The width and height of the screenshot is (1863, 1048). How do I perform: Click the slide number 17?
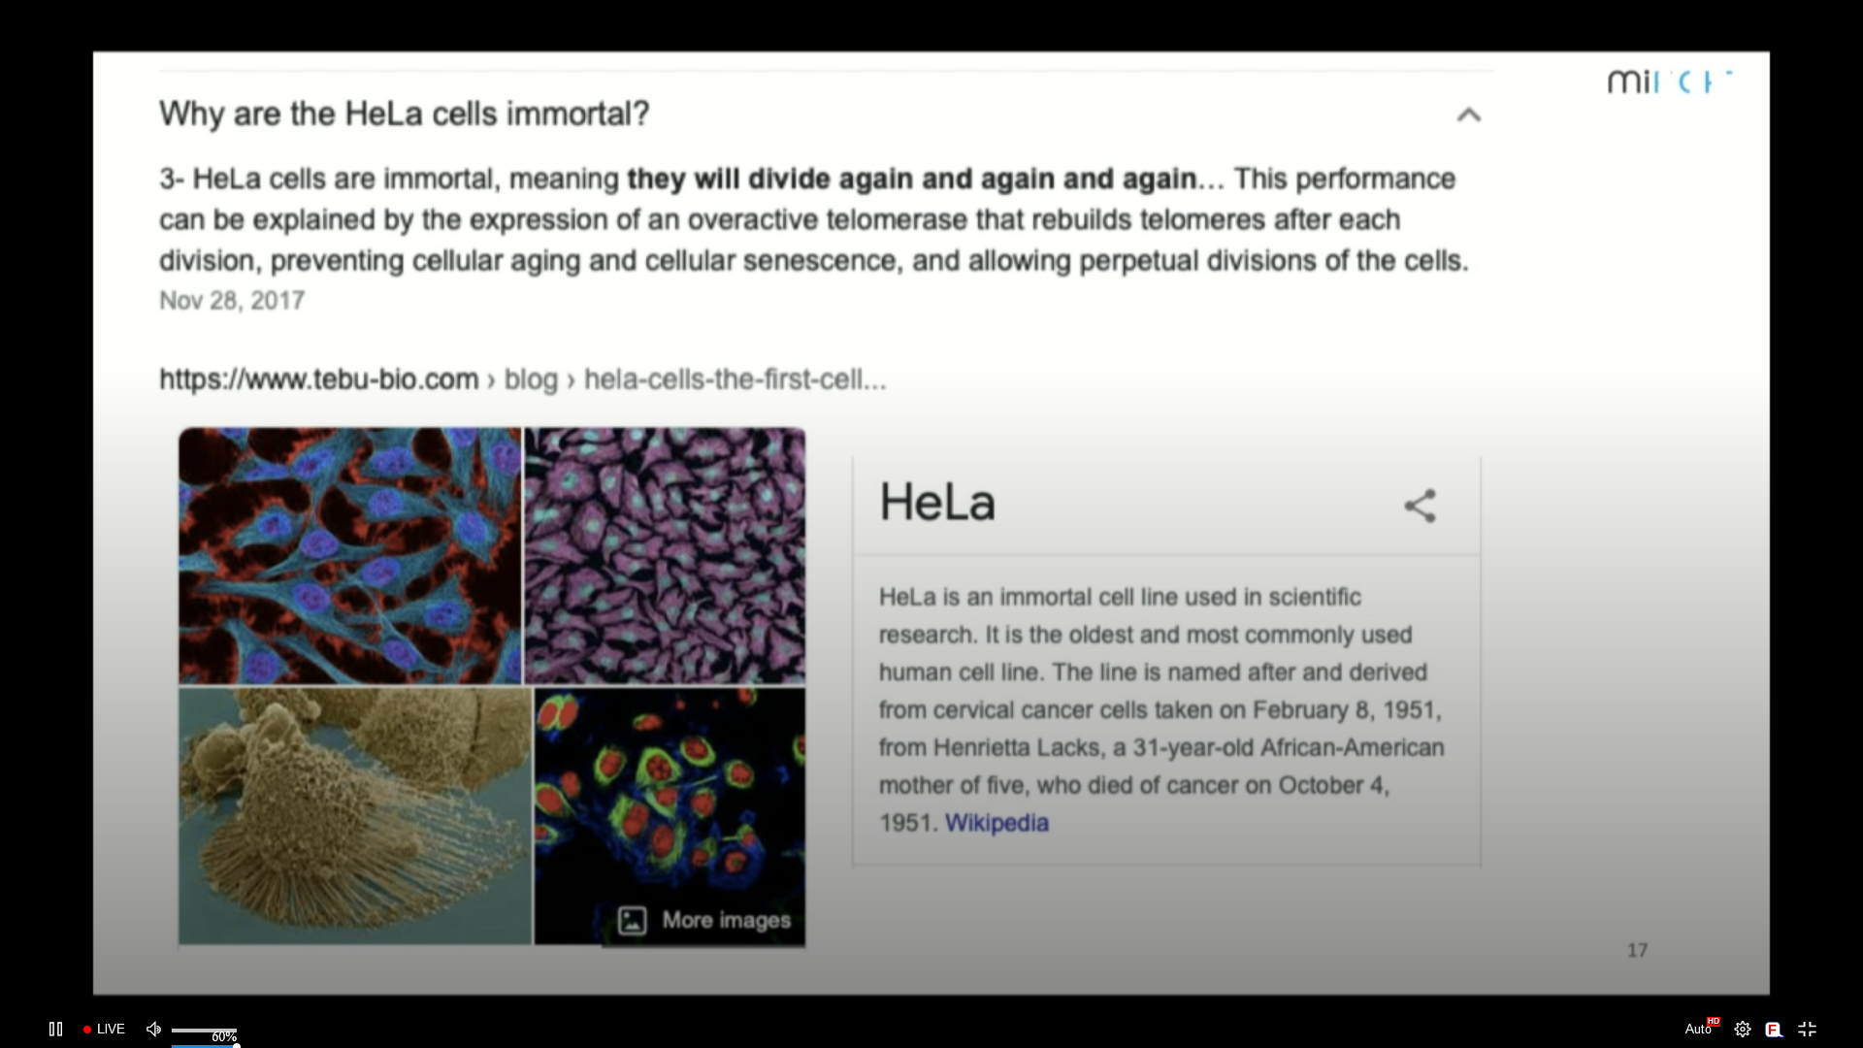(x=1637, y=951)
